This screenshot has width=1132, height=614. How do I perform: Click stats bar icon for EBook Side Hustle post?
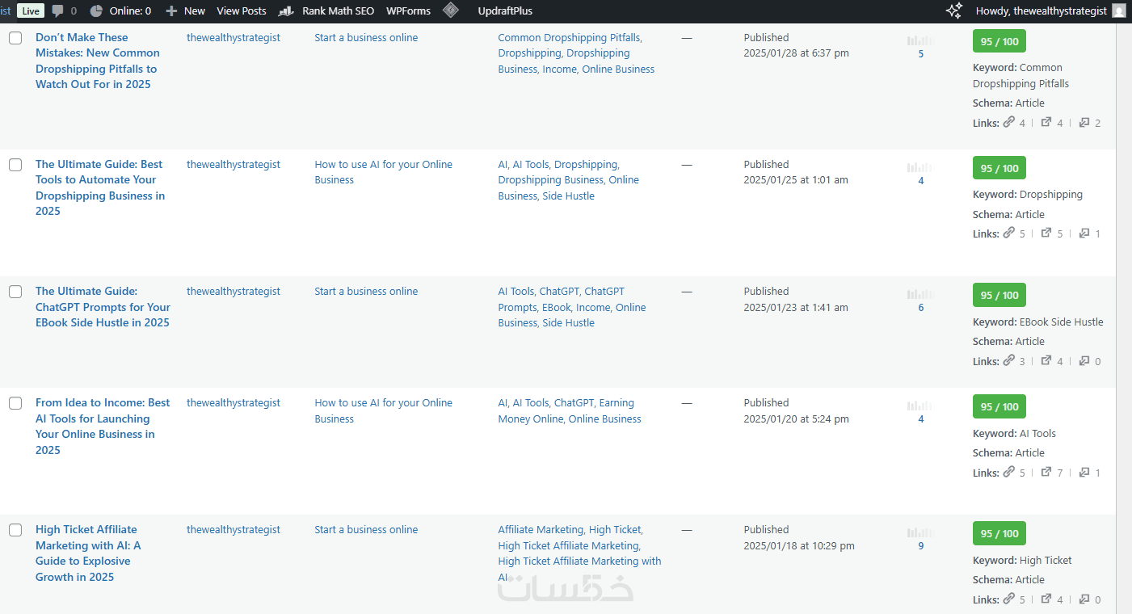pos(919,294)
